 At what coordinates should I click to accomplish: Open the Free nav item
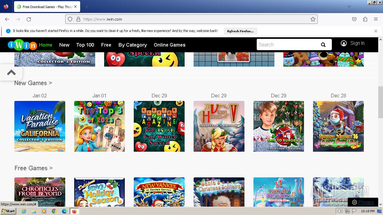click(x=106, y=45)
